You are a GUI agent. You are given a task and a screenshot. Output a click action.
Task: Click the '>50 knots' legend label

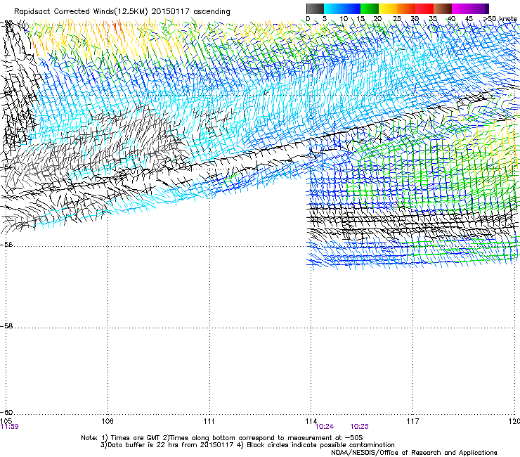point(500,19)
